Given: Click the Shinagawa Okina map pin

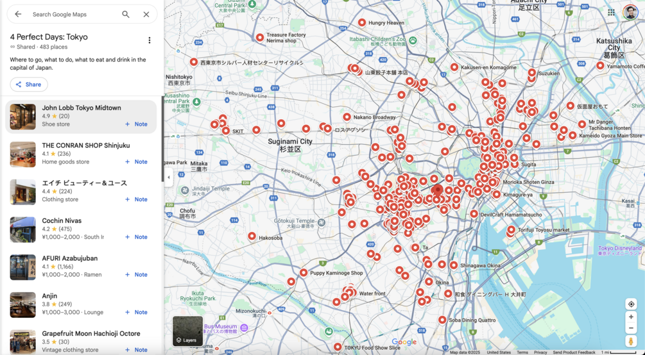Looking at the screenshot, I should click(453, 265).
